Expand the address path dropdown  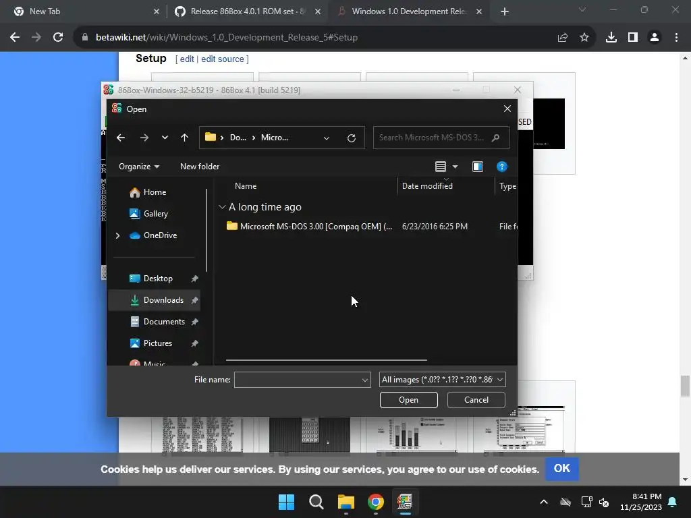(x=327, y=138)
